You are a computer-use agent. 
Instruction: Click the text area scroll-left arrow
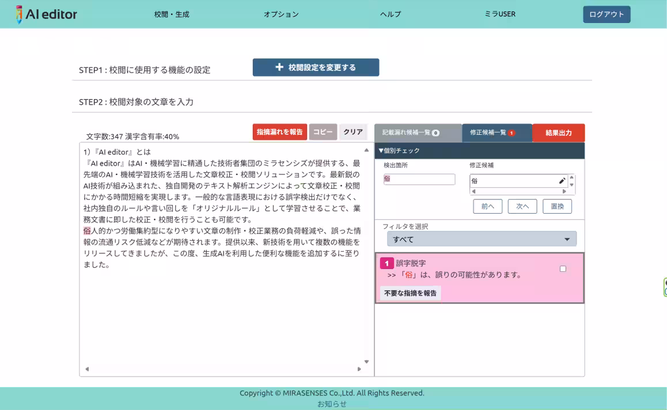coord(87,369)
